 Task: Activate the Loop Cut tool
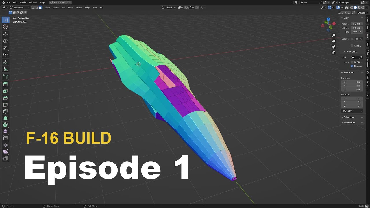[x=5, y=105]
